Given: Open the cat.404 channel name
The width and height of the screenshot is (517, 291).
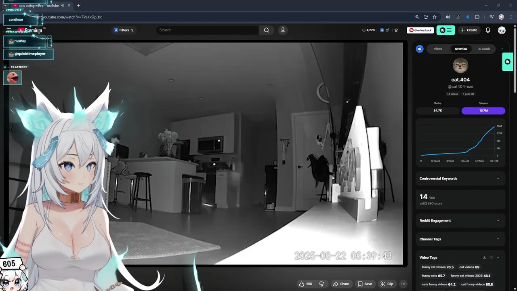Looking at the screenshot, I should [460, 80].
